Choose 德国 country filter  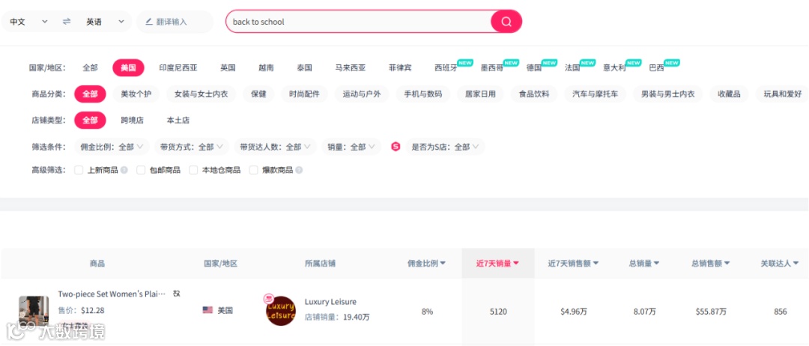pos(534,68)
